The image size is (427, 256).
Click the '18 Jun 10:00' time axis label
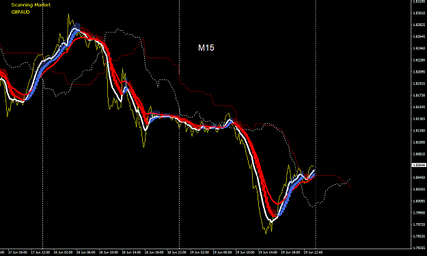coord(109,253)
